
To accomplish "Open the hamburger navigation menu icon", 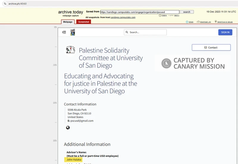I will pyautogui.click(x=64, y=32).
